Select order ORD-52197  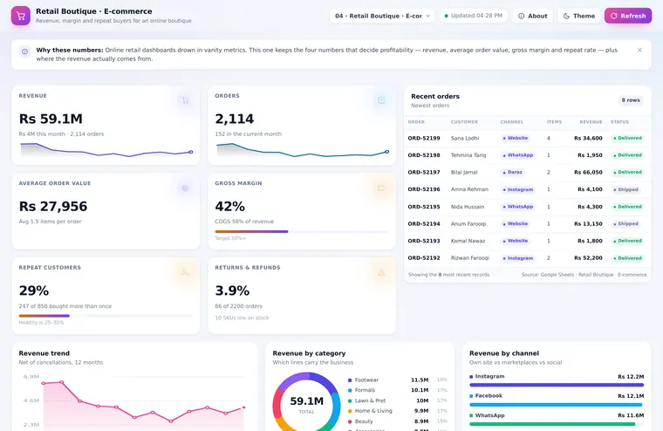[527, 172]
